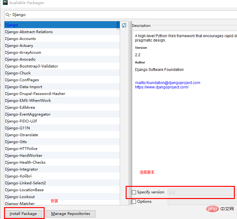237x219 pixels.
Task: Click the package list scrollbar thumb
Action: pyautogui.click(x=118, y=26)
